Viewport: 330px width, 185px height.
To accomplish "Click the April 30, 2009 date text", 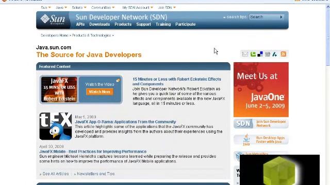I will pos(52,146).
